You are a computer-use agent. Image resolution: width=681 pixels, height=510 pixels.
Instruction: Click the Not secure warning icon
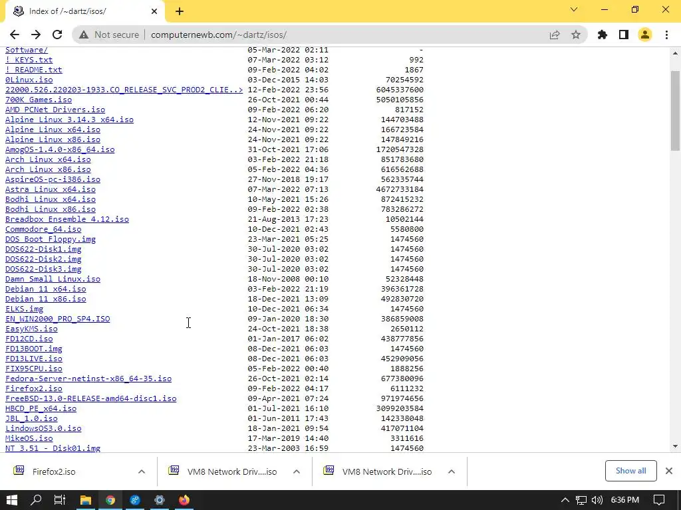point(84,35)
